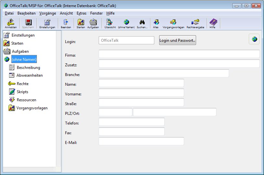
Task: Click into the Zusatz input field
Action: point(179,63)
